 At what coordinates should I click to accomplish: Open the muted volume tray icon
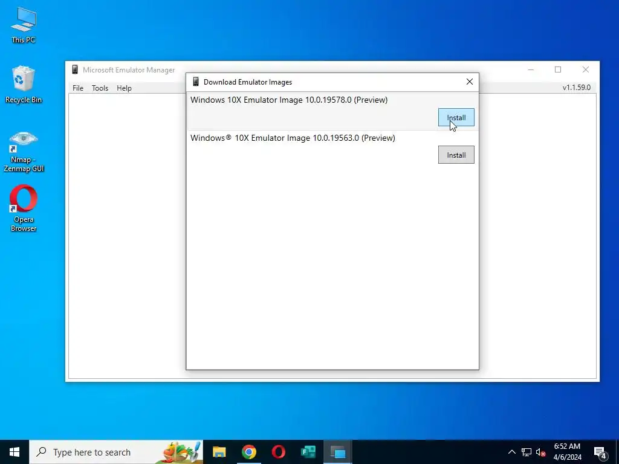[x=540, y=452]
